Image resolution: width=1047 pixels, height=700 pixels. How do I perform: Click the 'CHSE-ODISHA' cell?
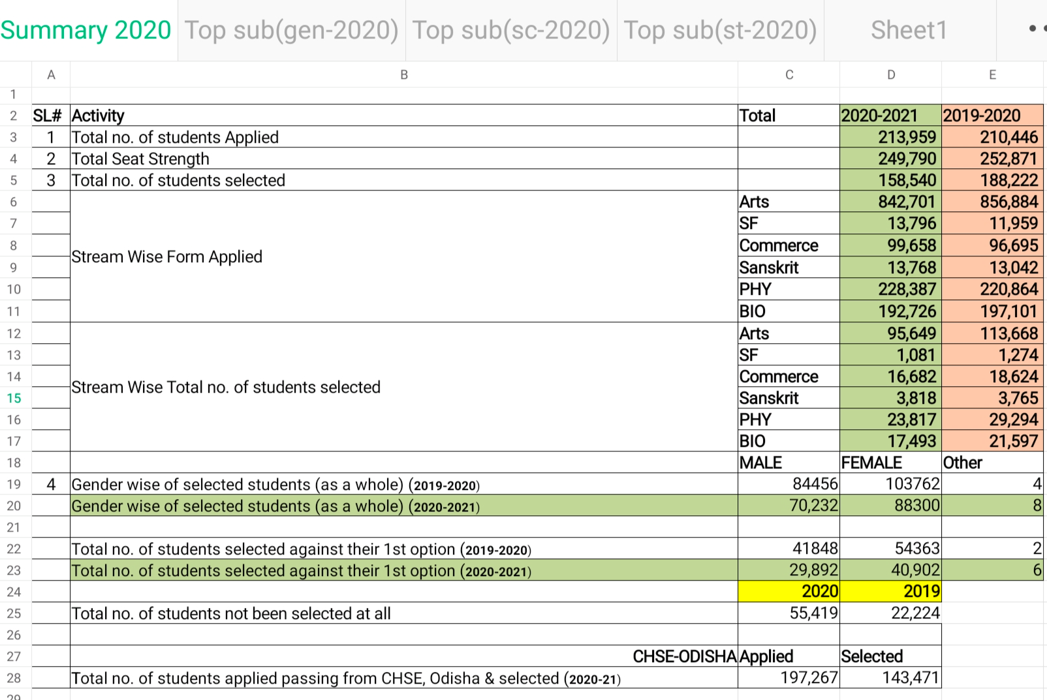tap(404, 656)
